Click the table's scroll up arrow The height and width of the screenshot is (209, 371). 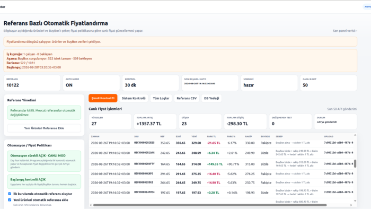point(355,135)
